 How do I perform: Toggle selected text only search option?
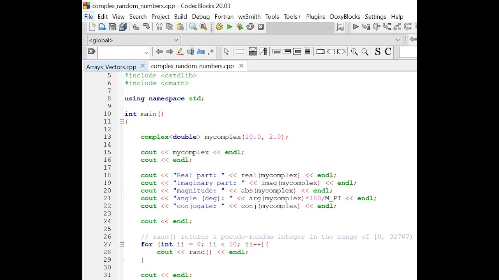(x=191, y=52)
